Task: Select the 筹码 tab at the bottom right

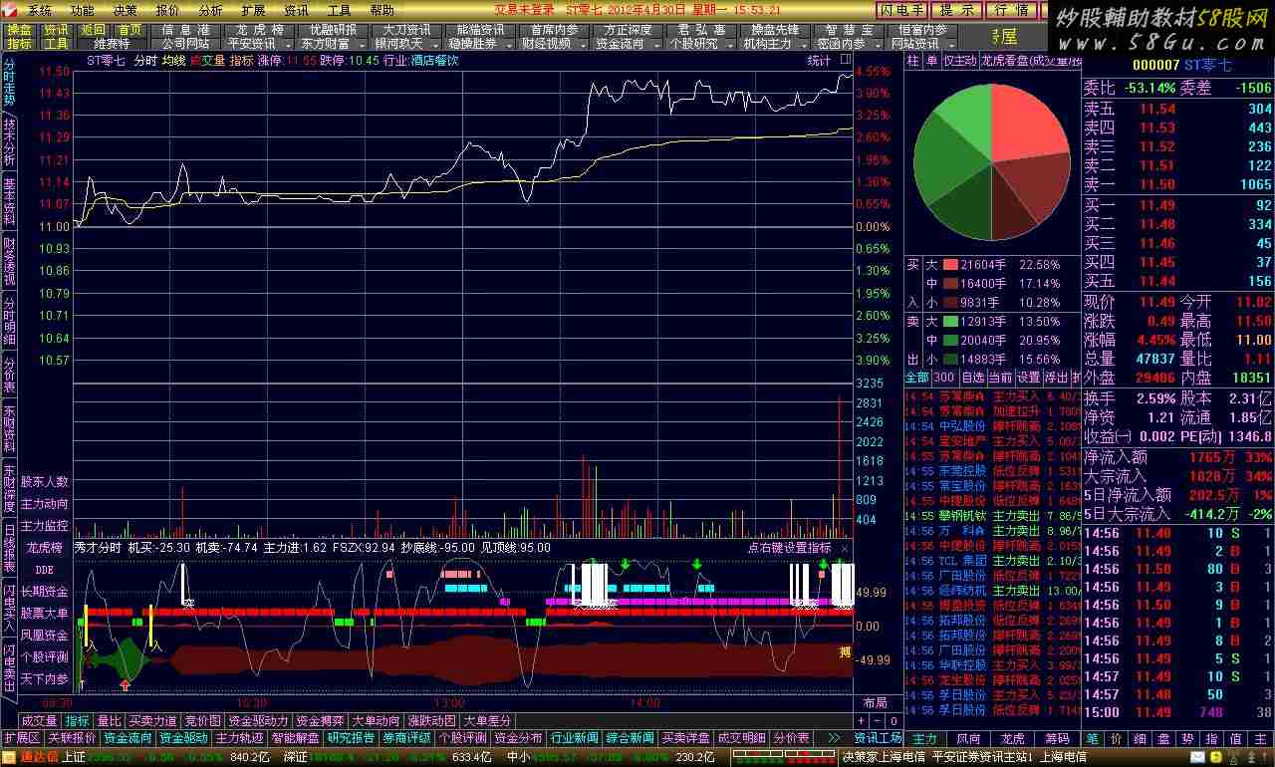Action: [1057, 738]
